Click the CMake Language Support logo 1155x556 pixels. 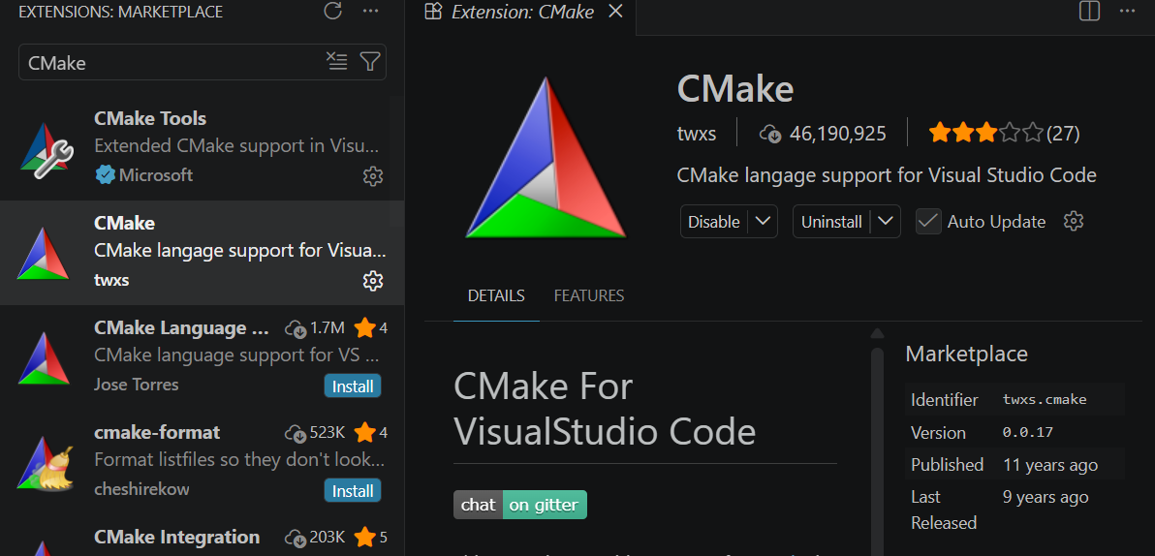point(43,357)
